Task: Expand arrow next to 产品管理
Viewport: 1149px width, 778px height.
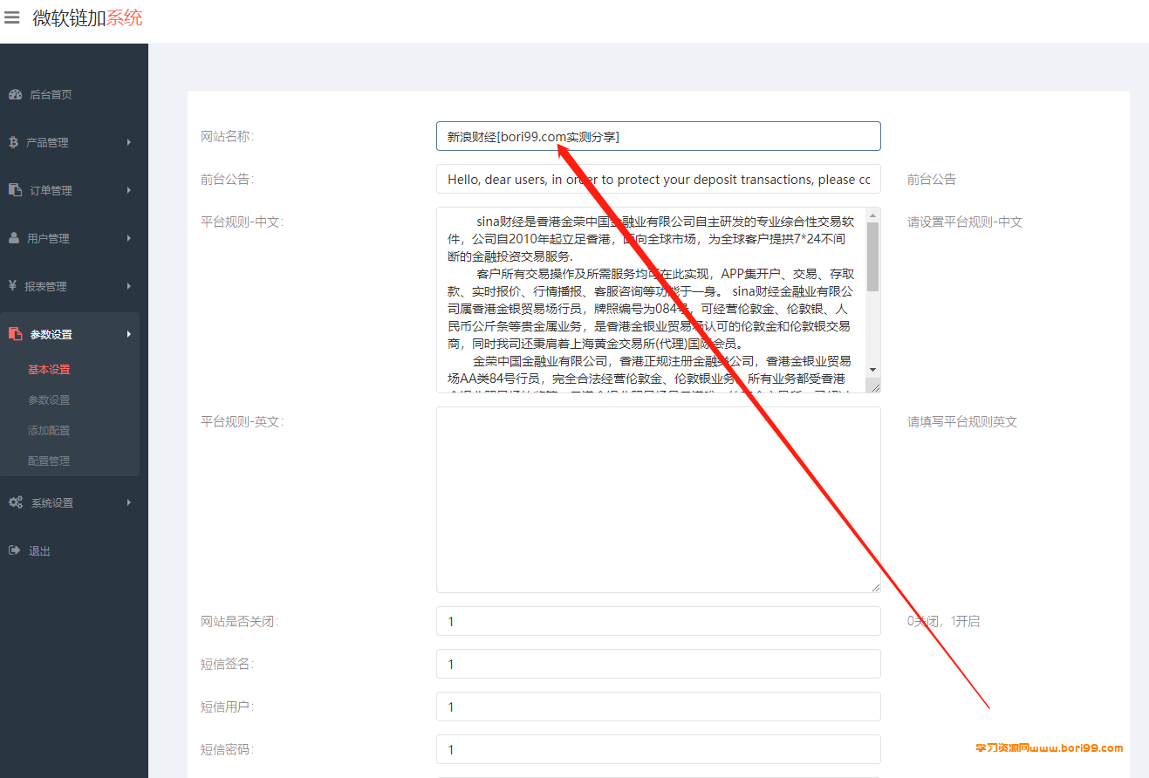Action: coord(129,142)
